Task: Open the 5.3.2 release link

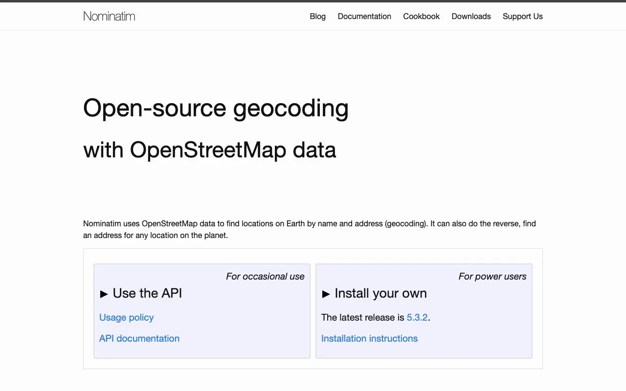Action: [417, 317]
